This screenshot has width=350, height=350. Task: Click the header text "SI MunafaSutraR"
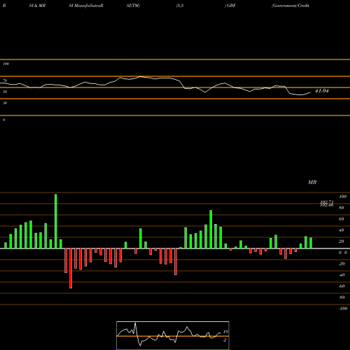coord(86,6)
